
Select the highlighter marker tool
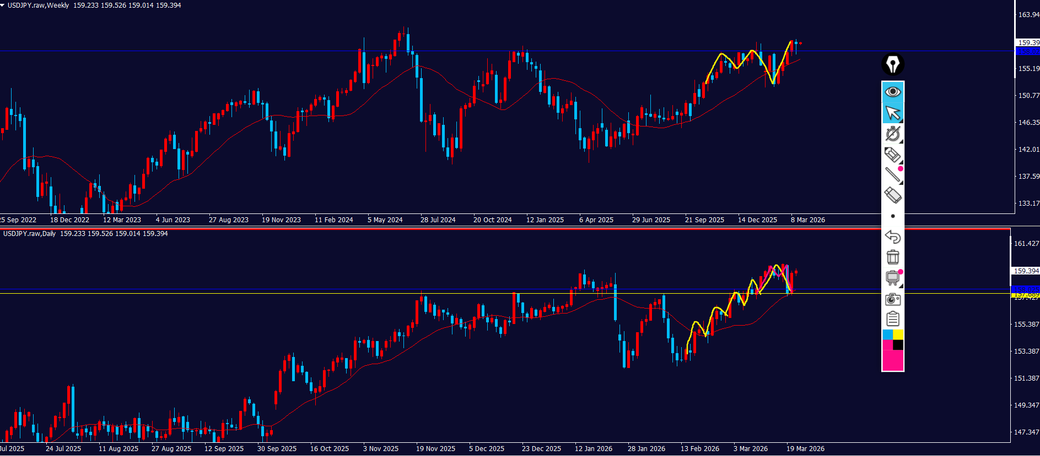point(892,155)
